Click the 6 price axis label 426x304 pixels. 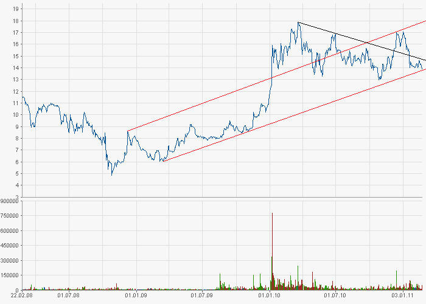pos(17,162)
